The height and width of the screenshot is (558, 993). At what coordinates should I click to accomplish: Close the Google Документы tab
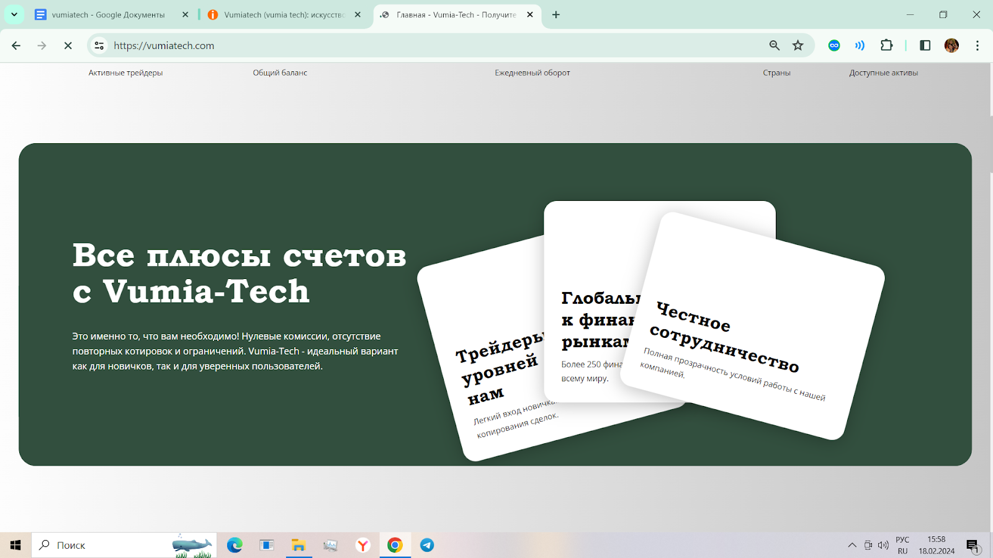(x=185, y=14)
